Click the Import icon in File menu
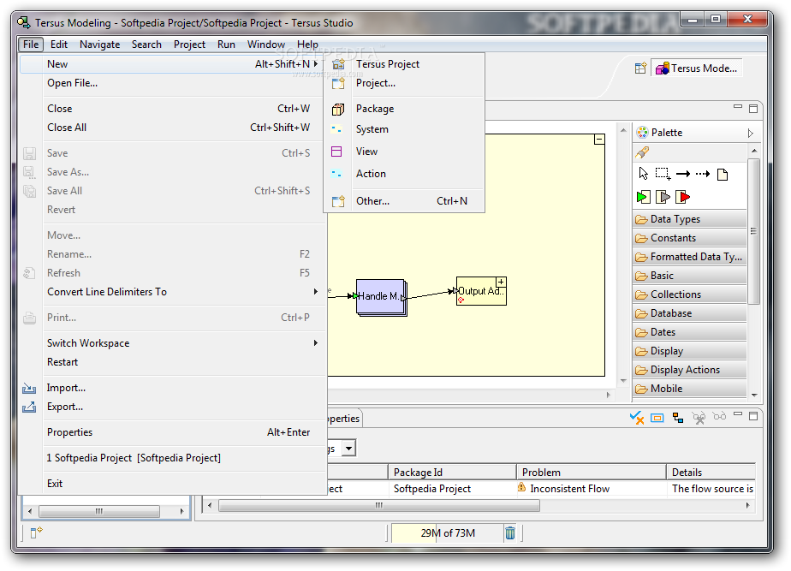This screenshot has width=791, height=571. (29, 388)
